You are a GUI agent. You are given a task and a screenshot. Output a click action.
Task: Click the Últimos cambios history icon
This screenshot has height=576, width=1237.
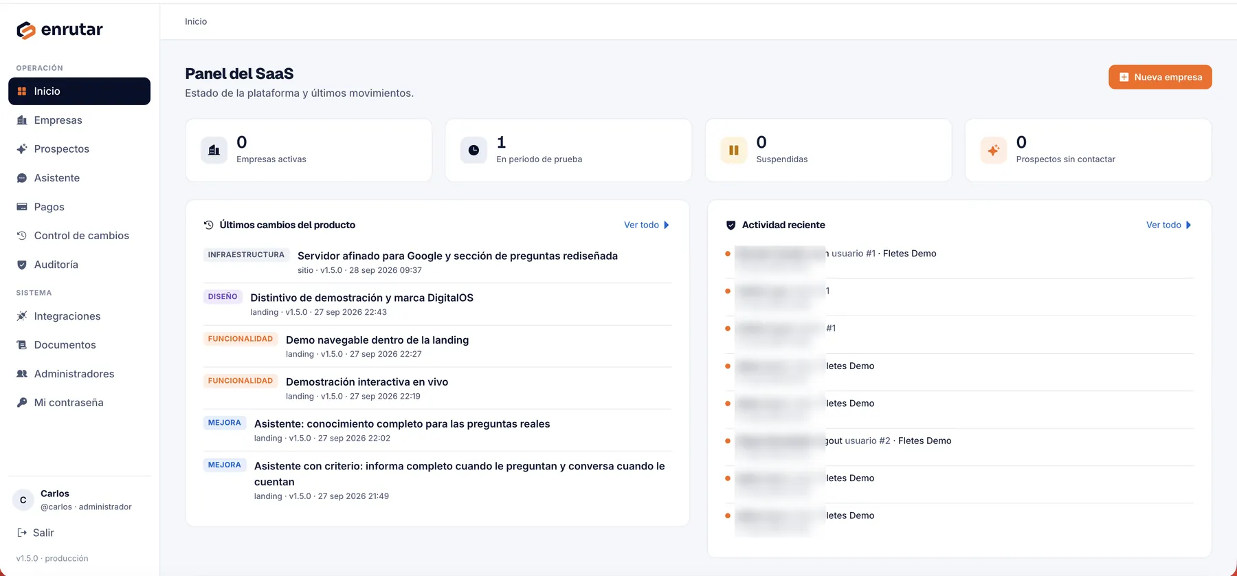[x=209, y=225]
